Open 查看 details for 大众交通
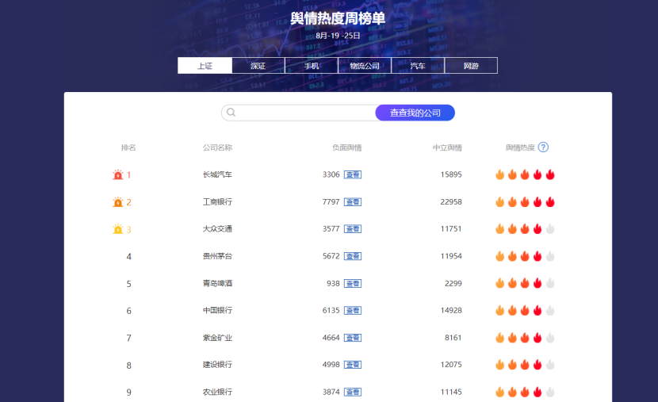This screenshot has width=658, height=402. (353, 228)
